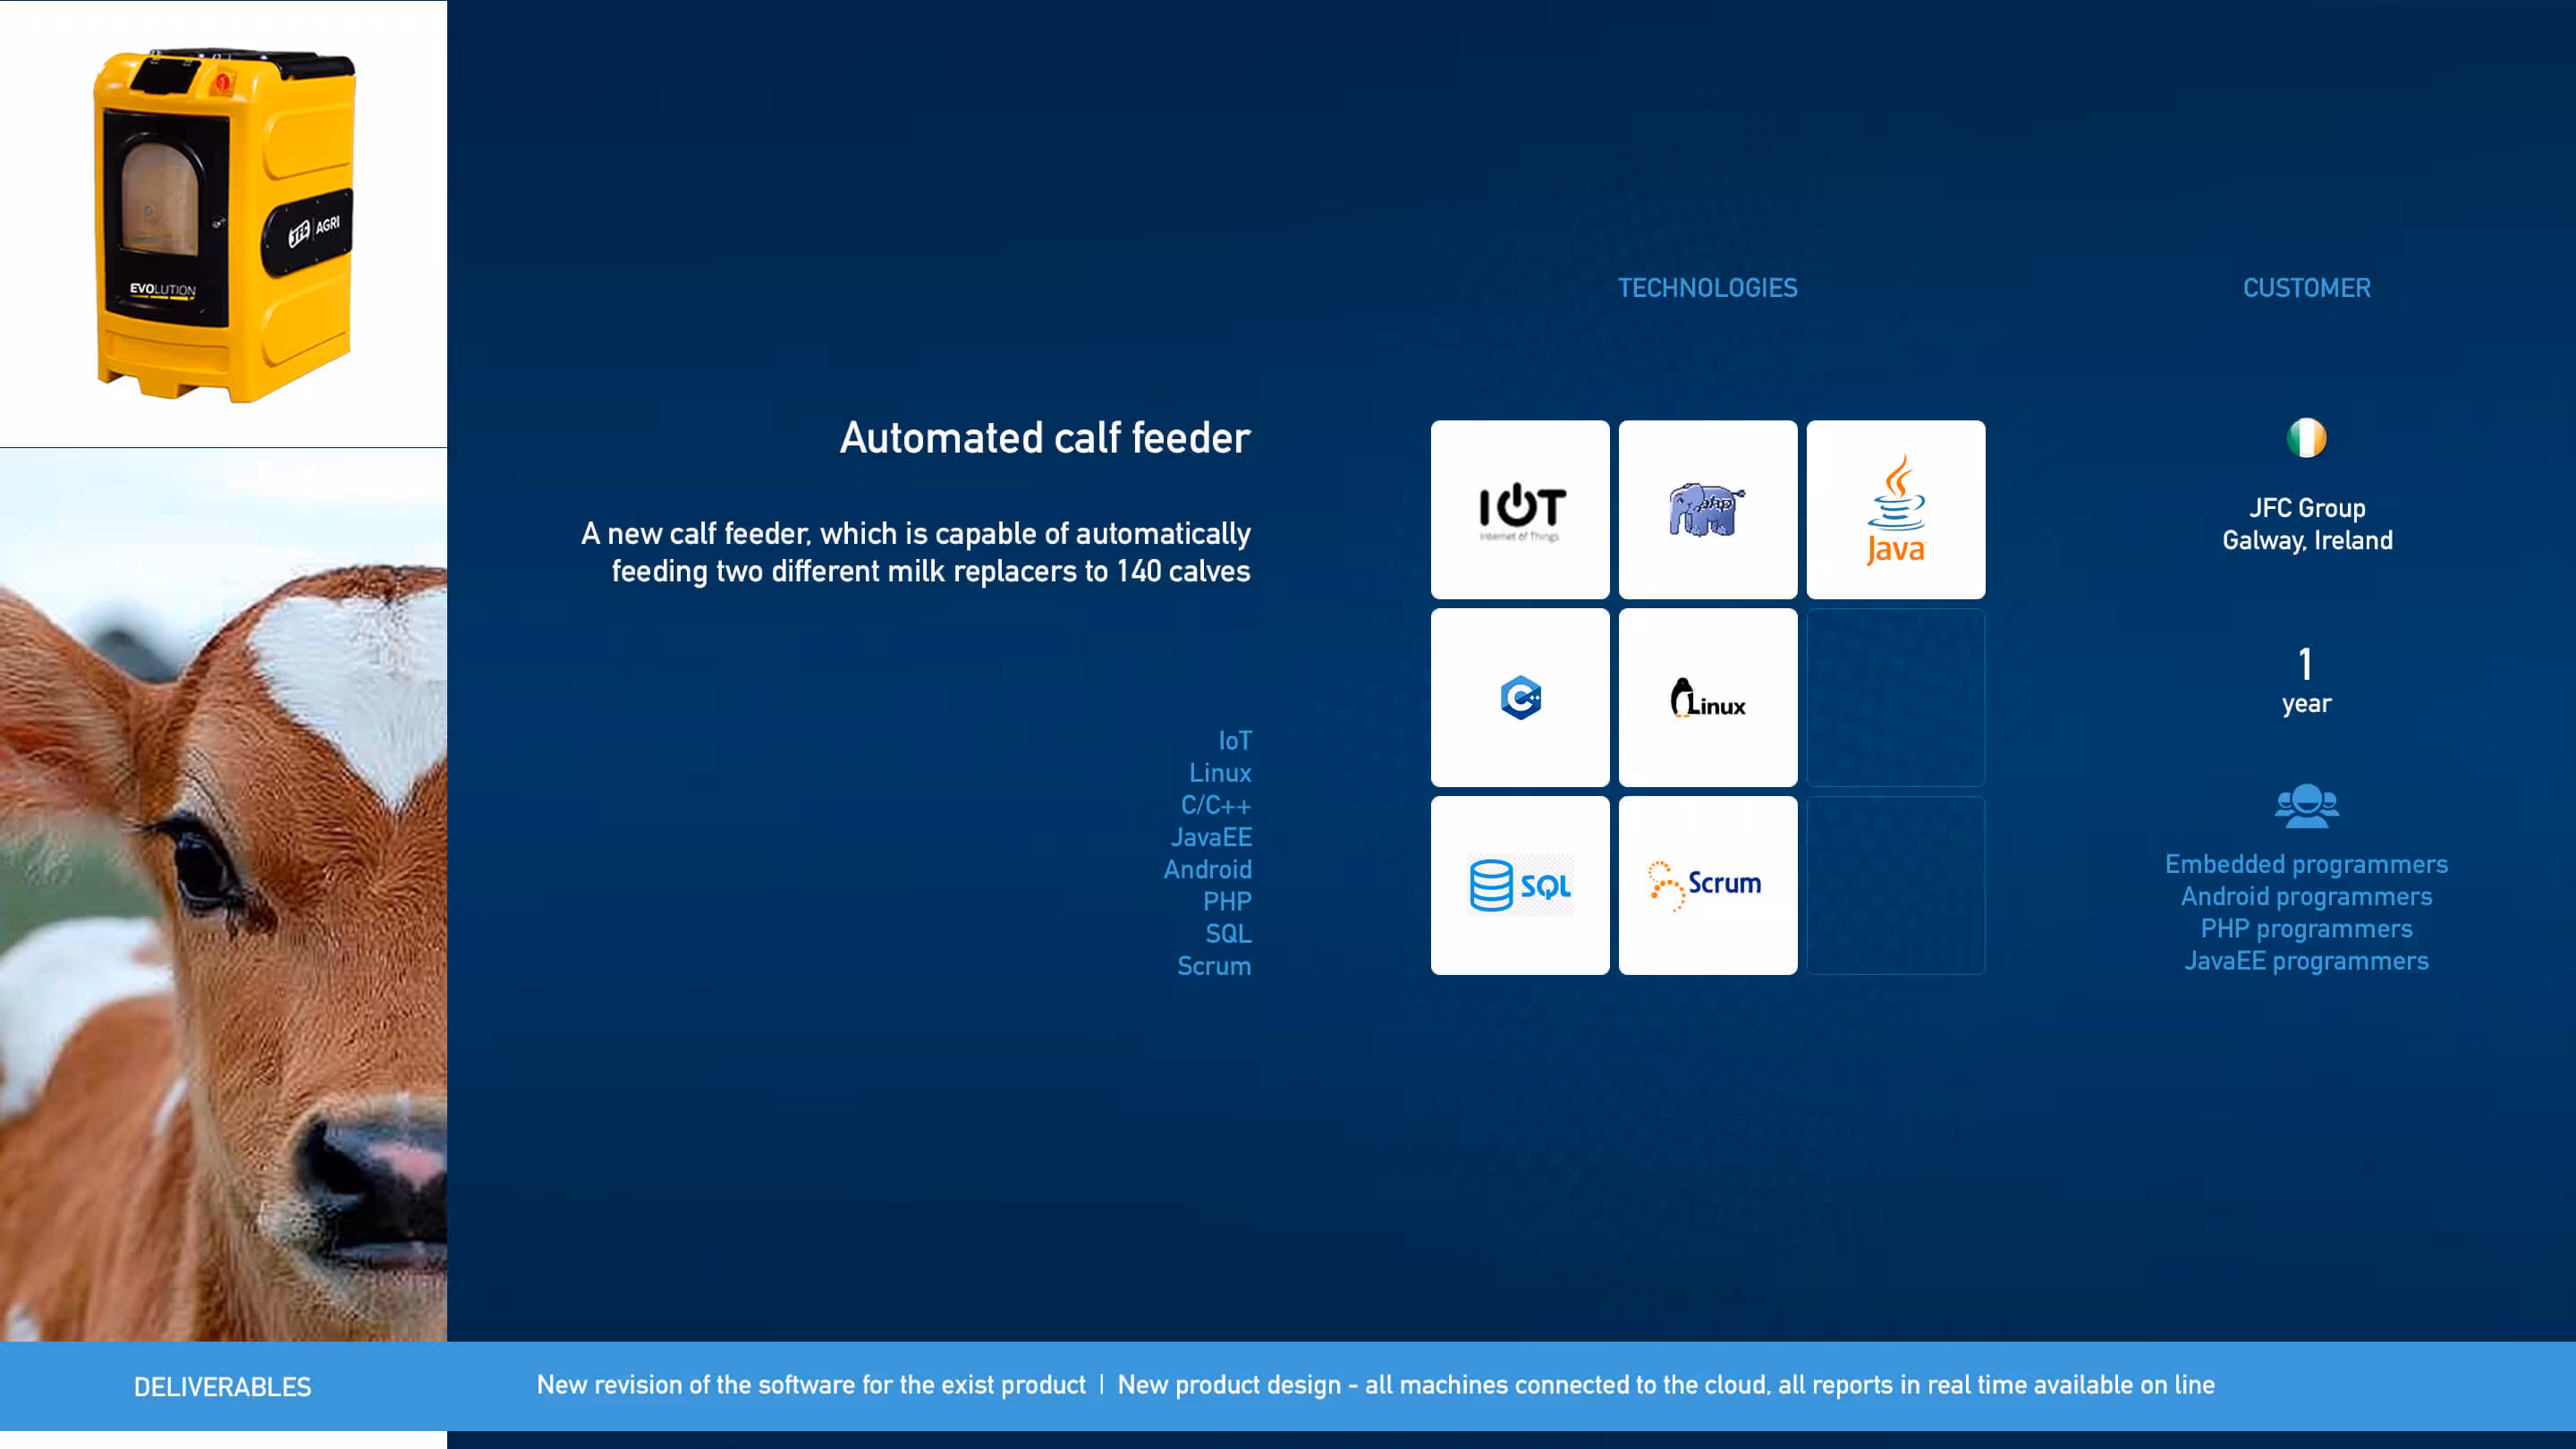Click the Linux penguin logo tile
This screenshot has height=1449, width=2576.
[x=1707, y=697]
